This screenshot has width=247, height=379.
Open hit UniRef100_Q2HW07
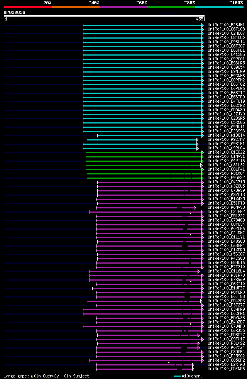[226, 33]
